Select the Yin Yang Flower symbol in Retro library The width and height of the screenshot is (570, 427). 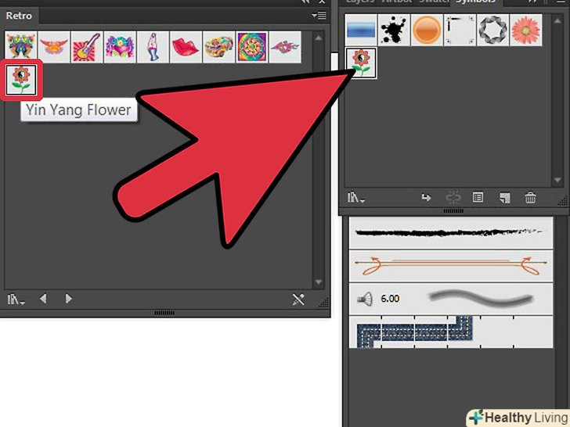coord(21,81)
